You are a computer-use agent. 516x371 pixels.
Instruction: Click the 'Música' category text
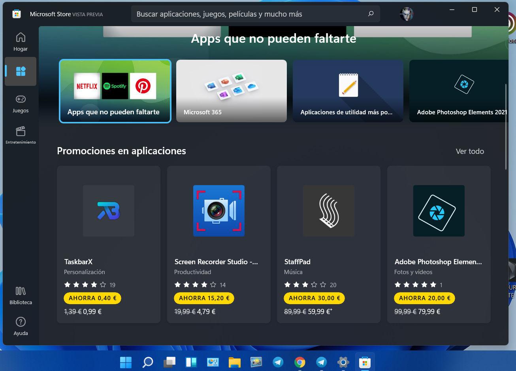pyautogui.click(x=293, y=272)
